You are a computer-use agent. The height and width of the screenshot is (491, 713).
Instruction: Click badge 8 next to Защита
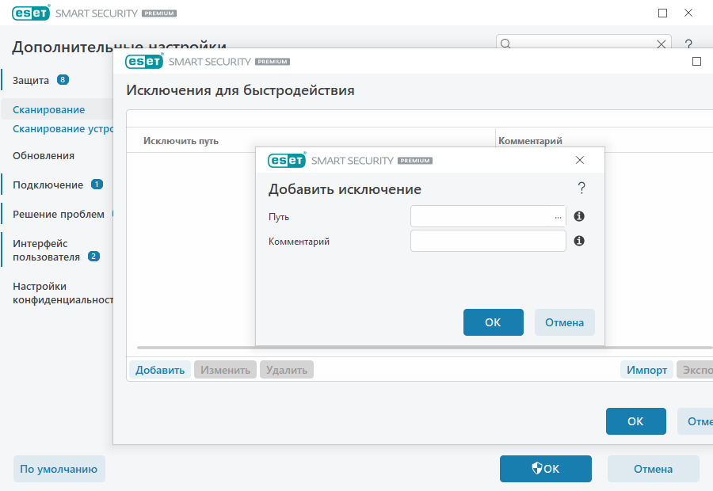pos(63,80)
